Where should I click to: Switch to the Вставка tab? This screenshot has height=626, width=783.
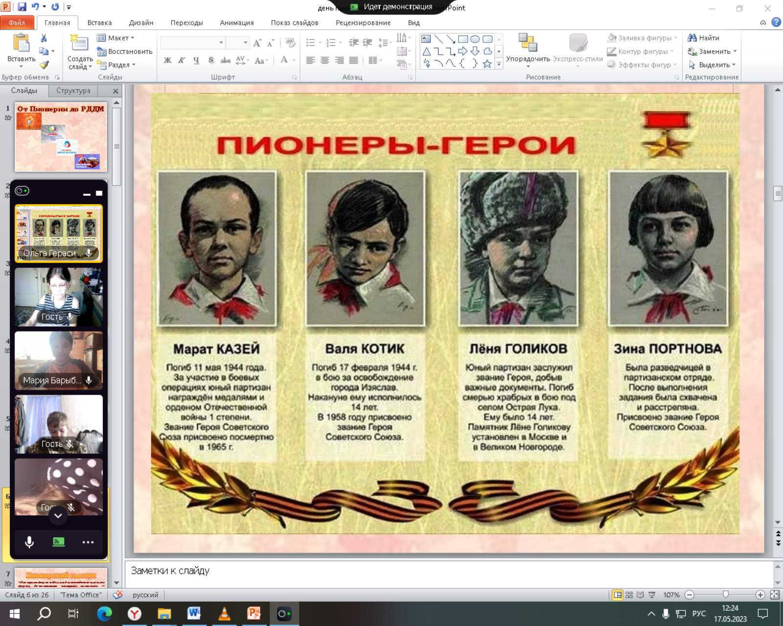[x=99, y=22]
